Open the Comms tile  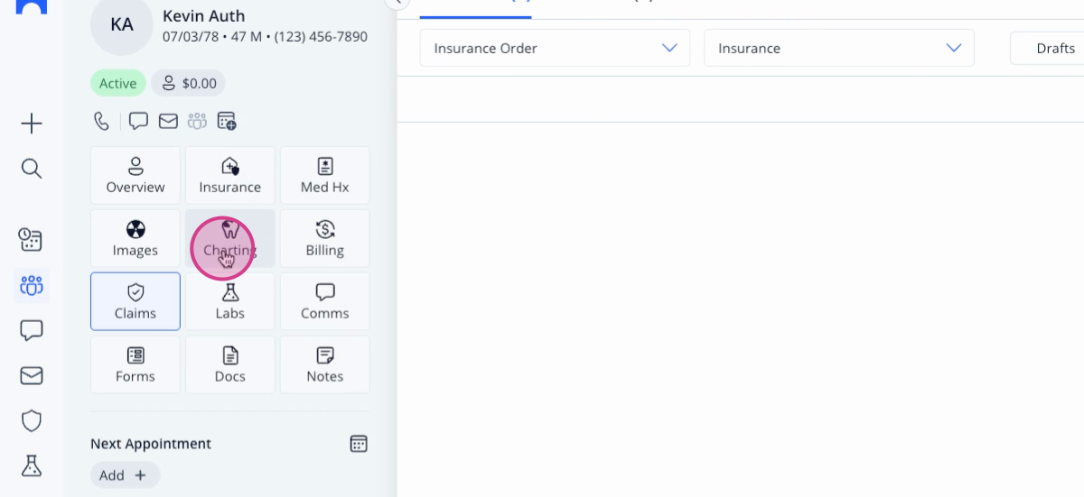click(x=325, y=302)
